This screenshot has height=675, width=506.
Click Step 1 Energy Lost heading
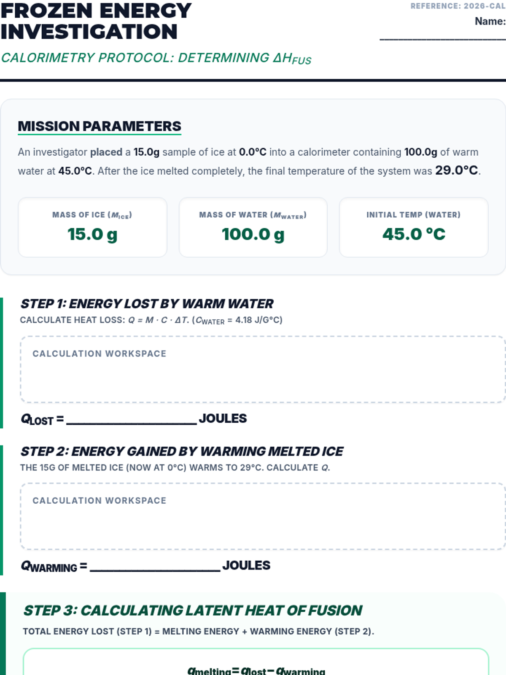tap(147, 304)
